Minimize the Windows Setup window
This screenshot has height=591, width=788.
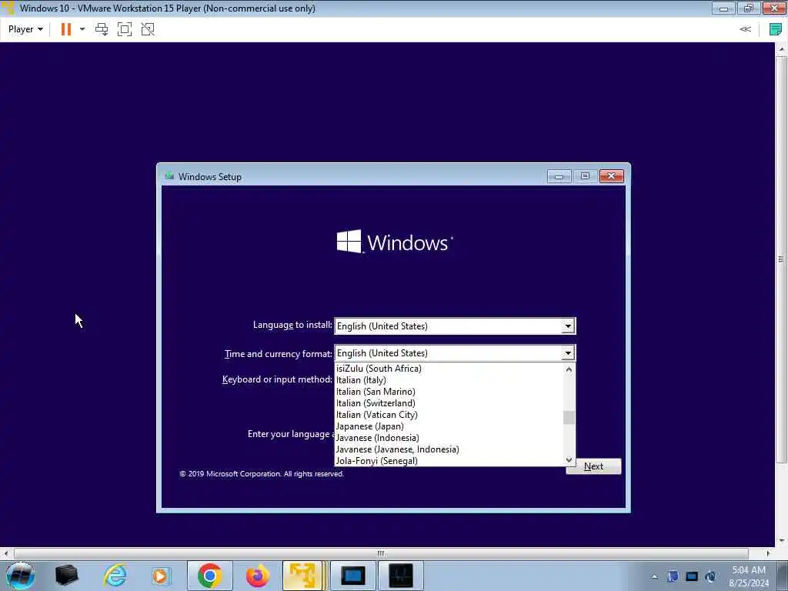pyautogui.click(x=559, y=176)
